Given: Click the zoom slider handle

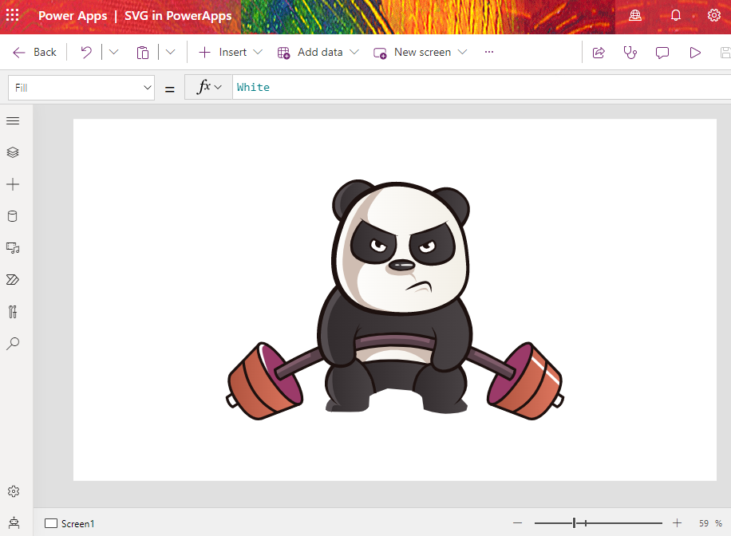Looking at the screenshot, I should click(575, 523).
